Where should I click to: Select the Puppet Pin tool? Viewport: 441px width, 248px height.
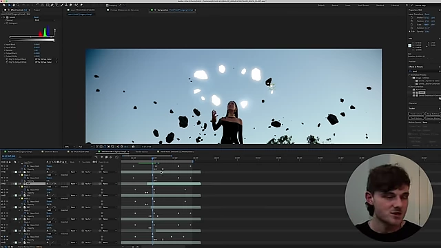coord(81,5)
